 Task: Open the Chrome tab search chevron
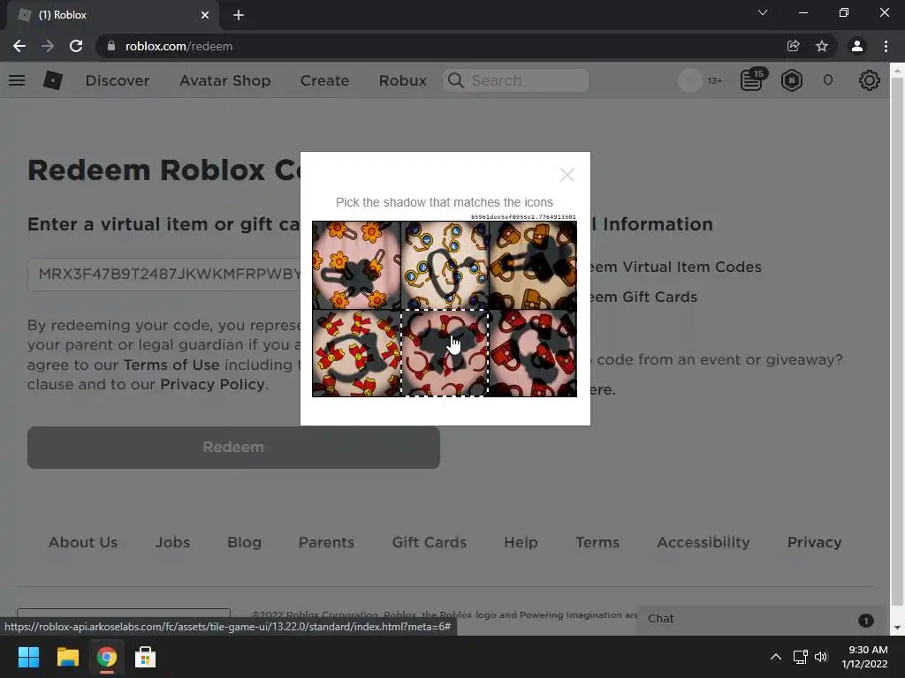(x=763, y=12)
